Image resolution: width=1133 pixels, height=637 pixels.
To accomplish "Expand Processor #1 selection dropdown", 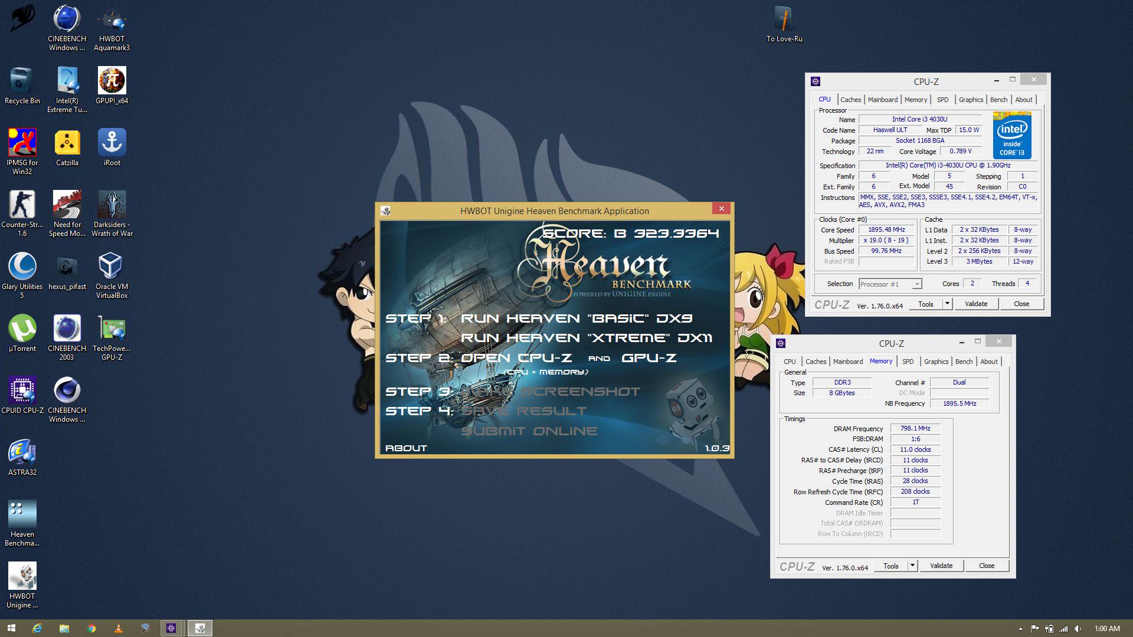I will click(916, 284).
